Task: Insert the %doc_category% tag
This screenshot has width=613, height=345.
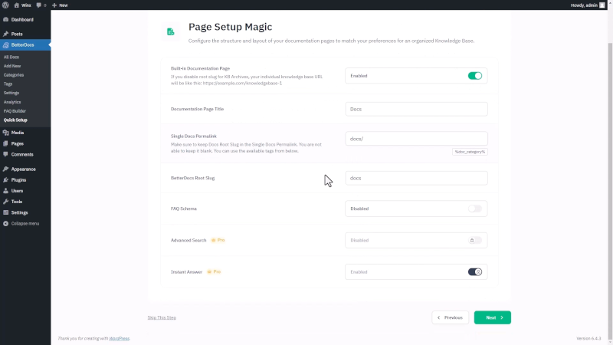Action: [x=470, y=152]
